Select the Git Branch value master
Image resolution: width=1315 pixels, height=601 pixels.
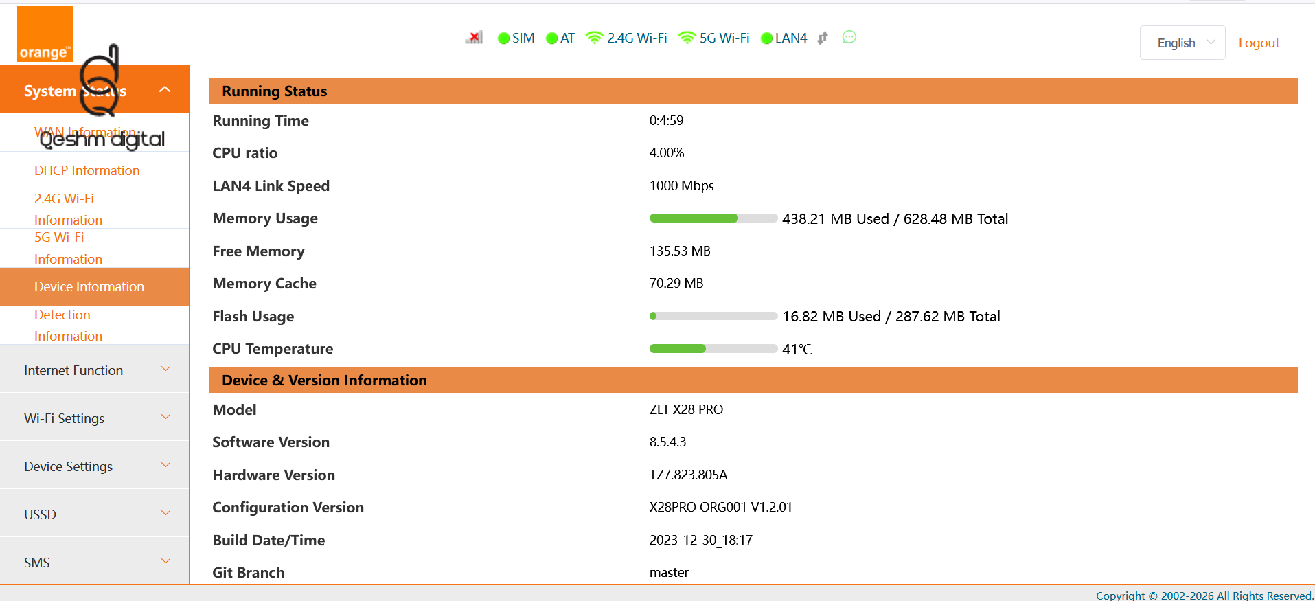pos(669,572)
